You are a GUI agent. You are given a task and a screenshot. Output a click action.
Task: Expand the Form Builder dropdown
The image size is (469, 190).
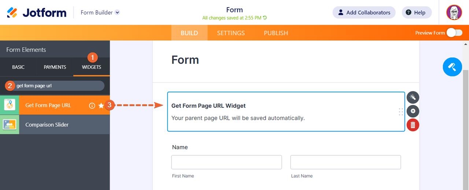coord(117,12)
